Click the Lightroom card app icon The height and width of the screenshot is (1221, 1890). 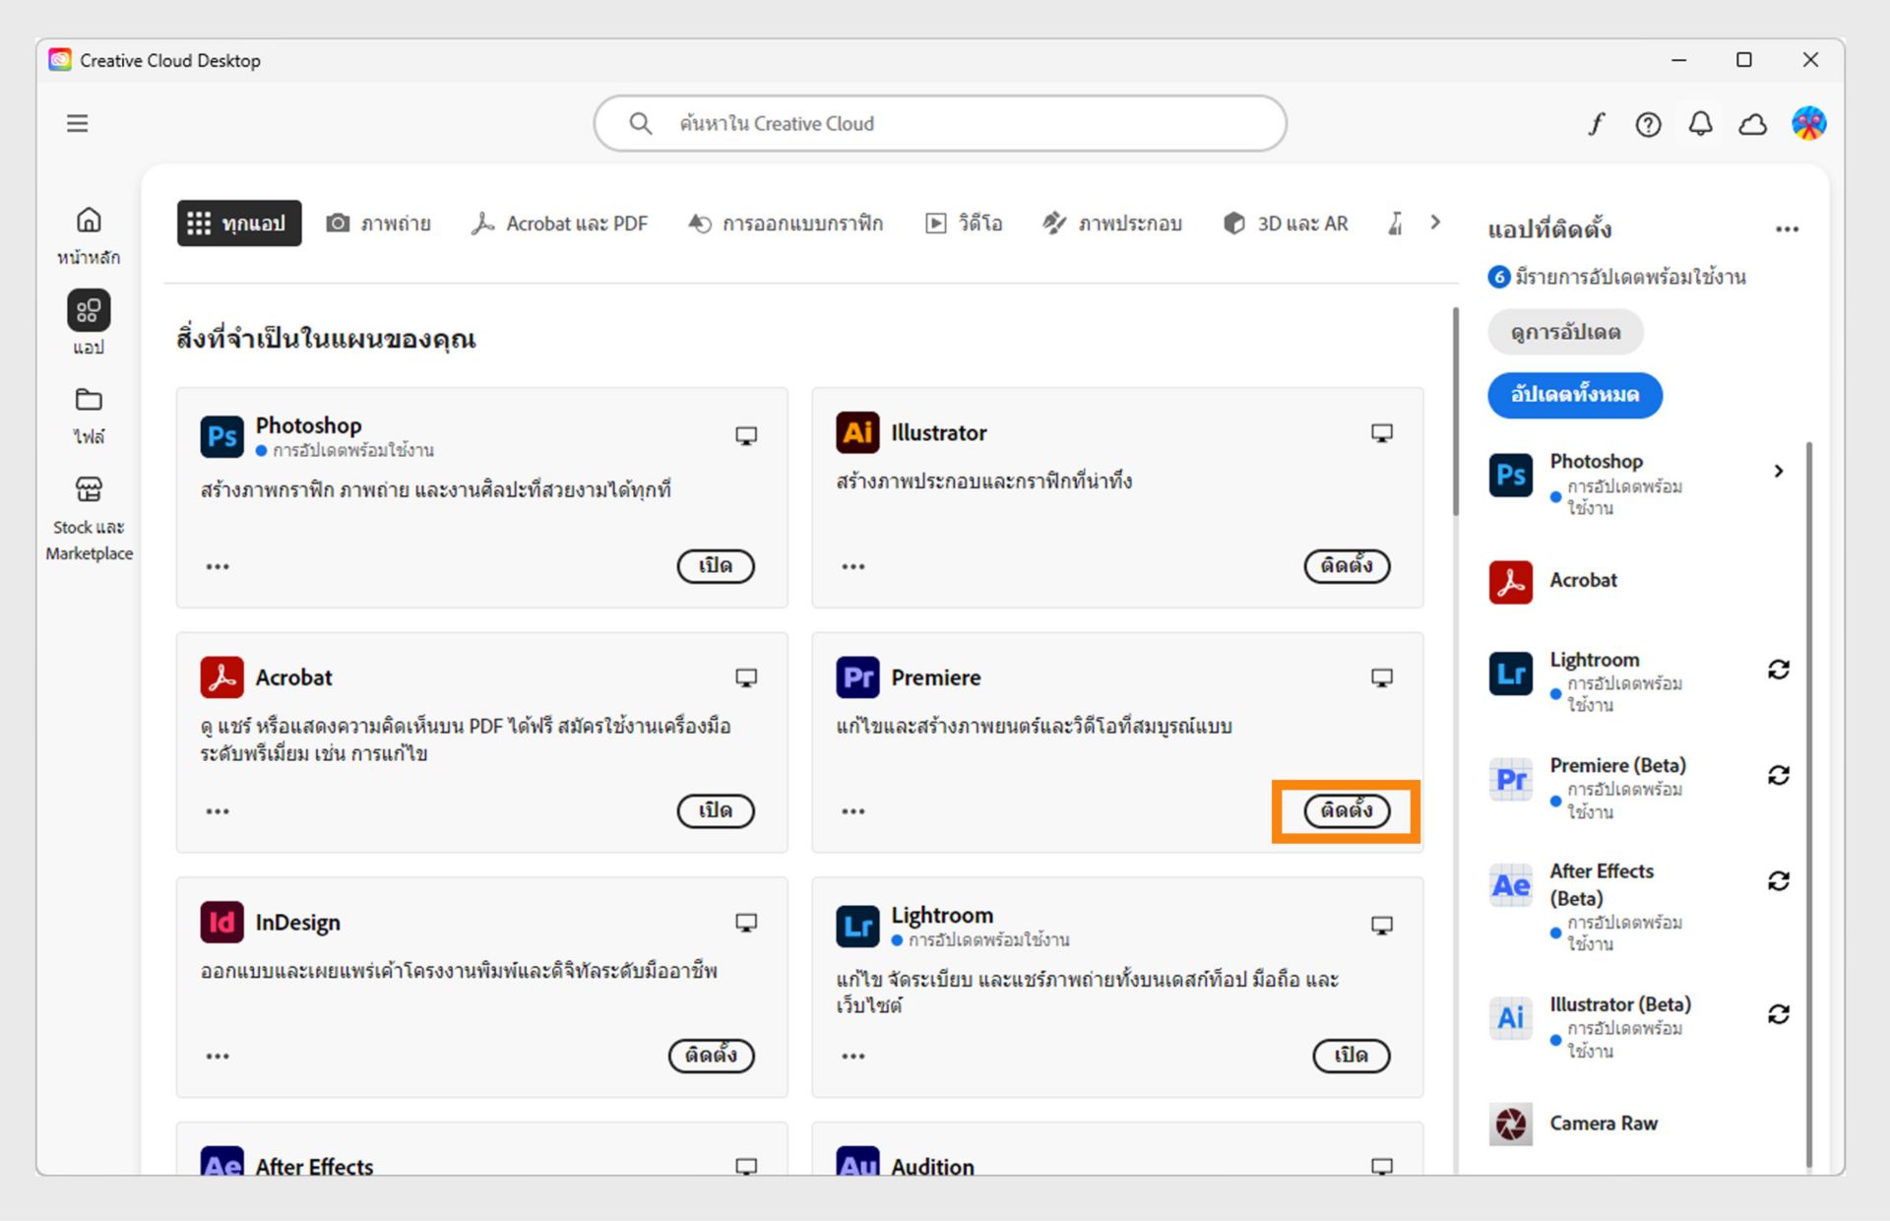click(x=857, y=926)
